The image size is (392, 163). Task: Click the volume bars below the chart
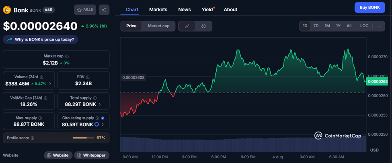pos(243,144)
